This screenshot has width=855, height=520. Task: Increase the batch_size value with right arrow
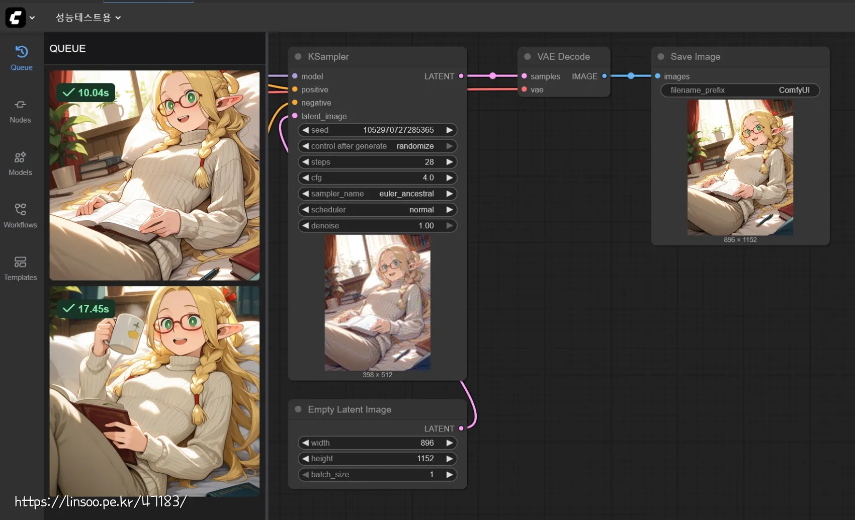pos(450,474)
